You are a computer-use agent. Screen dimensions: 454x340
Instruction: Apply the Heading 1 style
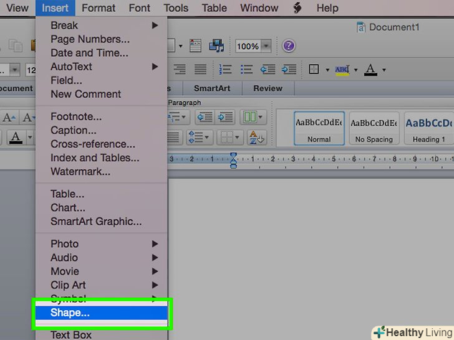(x=429, y=128)
